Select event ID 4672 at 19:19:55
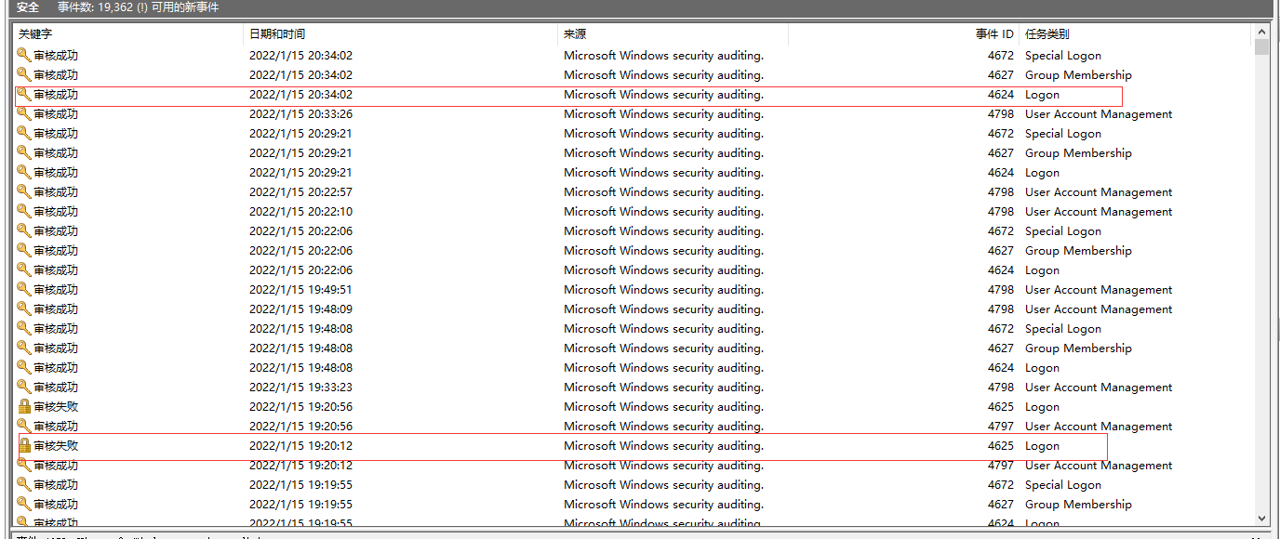The image size is (1280, 539). click(1001, 484)
